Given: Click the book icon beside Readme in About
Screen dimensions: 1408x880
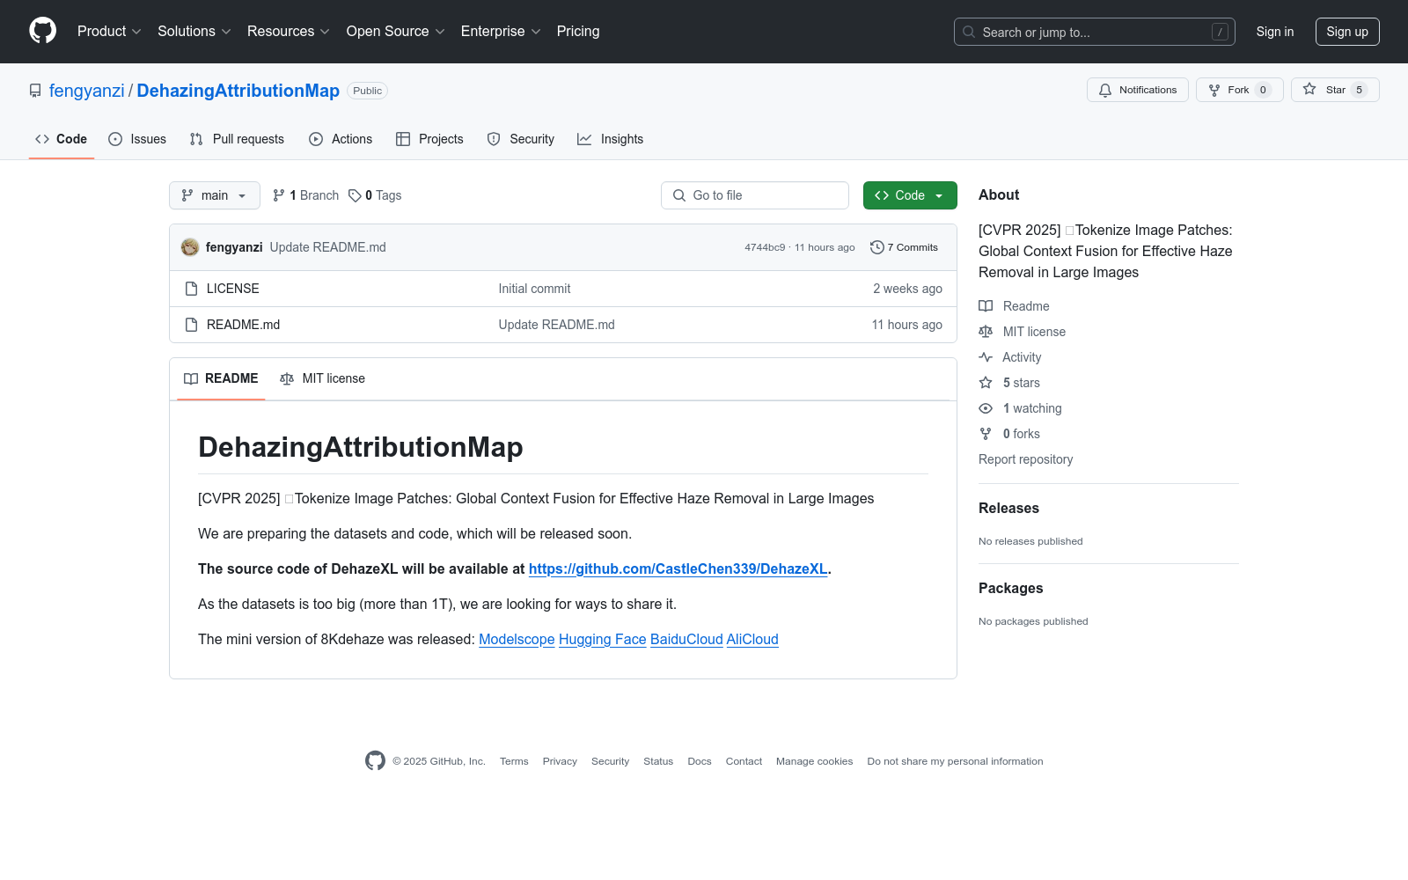Looking at the screenshot, I should pyautogui.click(x=986, y=306).
